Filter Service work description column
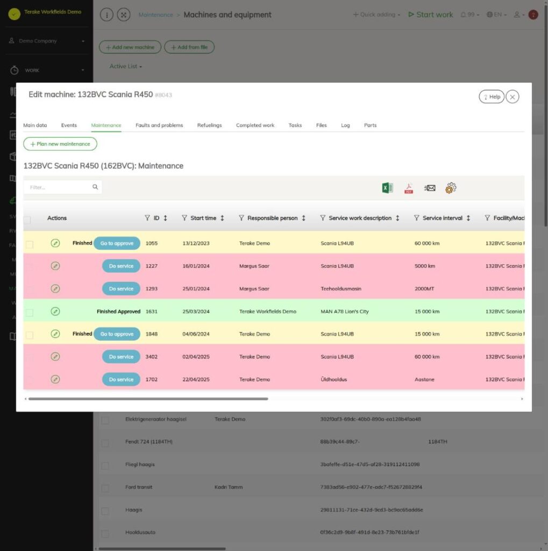The width and height of the screenshot is (548, 551). [x=323, y=218]
